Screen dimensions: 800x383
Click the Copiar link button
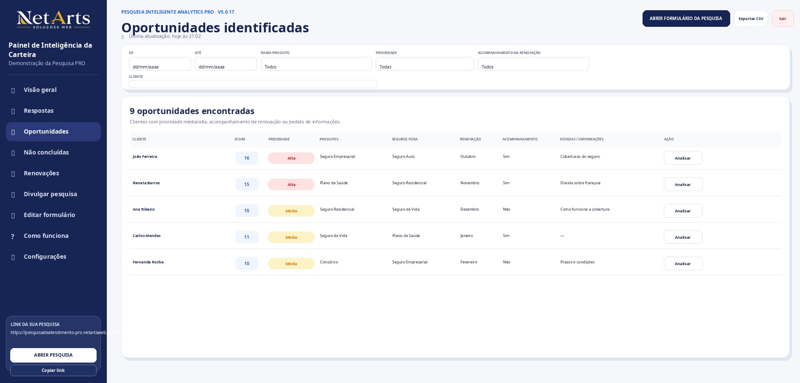pyautogui.click(x=53, y=371)
